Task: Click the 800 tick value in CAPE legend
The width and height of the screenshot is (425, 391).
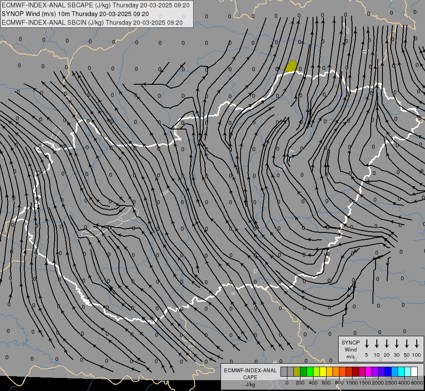Action: (339, 383)
